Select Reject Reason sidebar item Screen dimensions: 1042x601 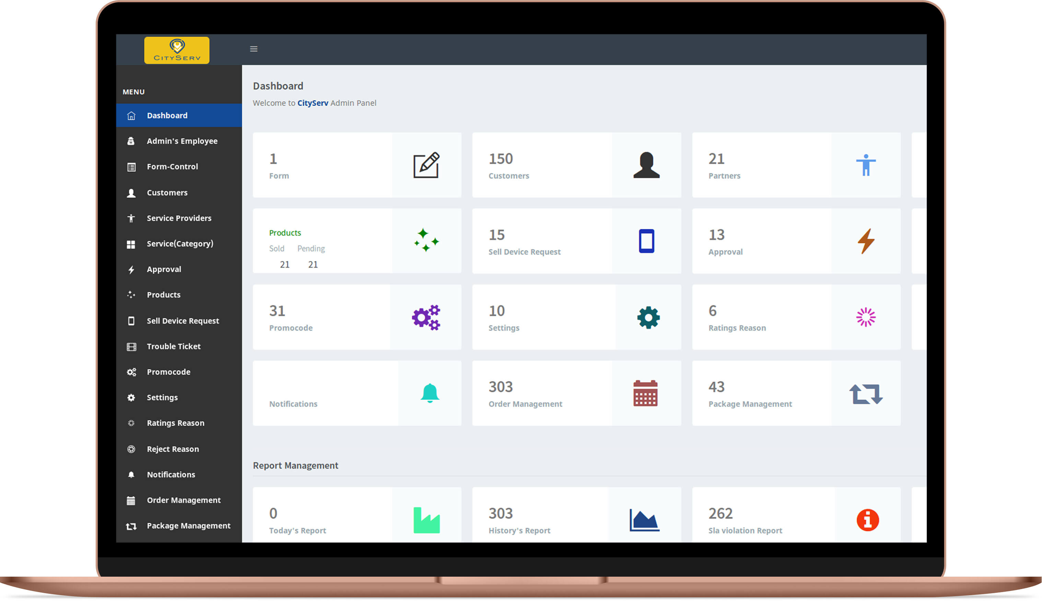(x=179, y=449)
